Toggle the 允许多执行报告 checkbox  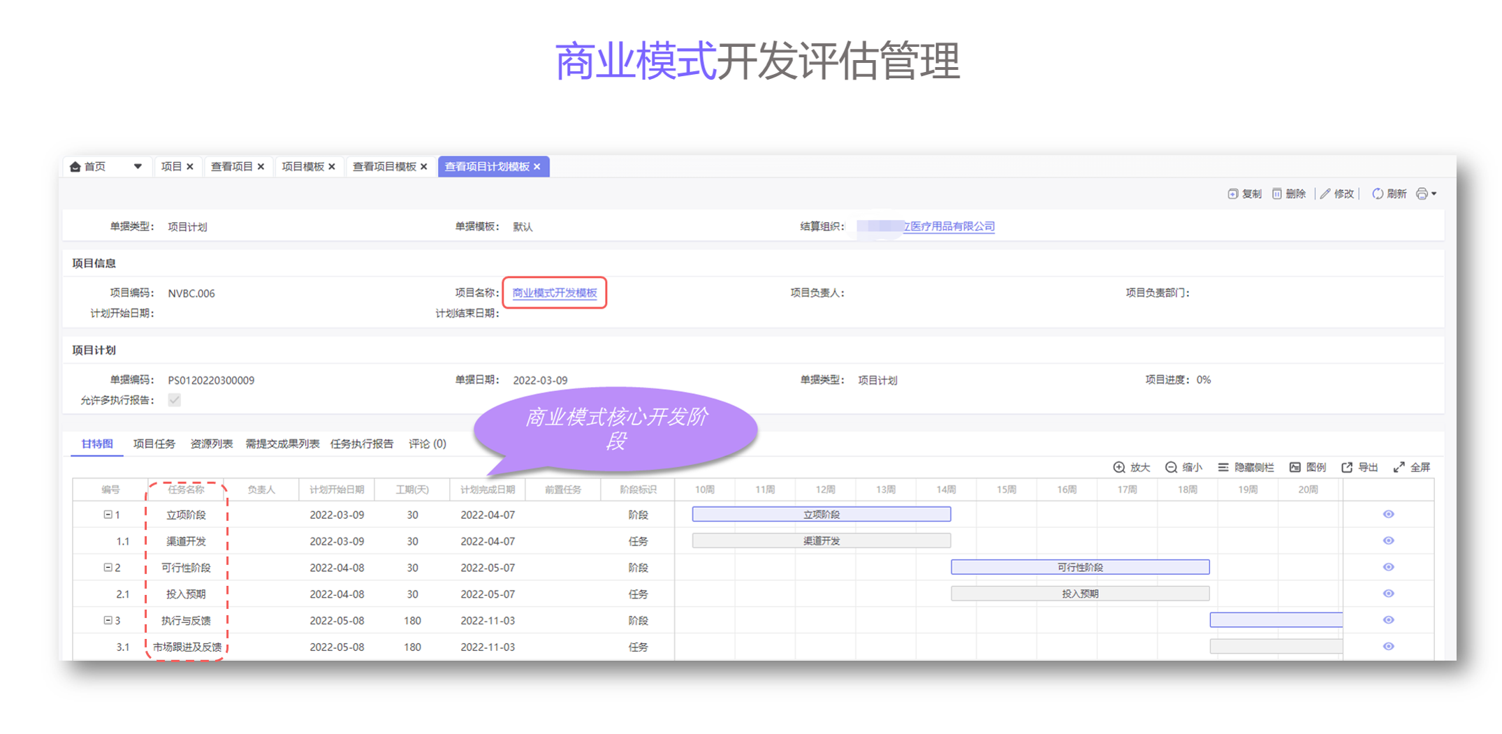click(x=175, y=400)
